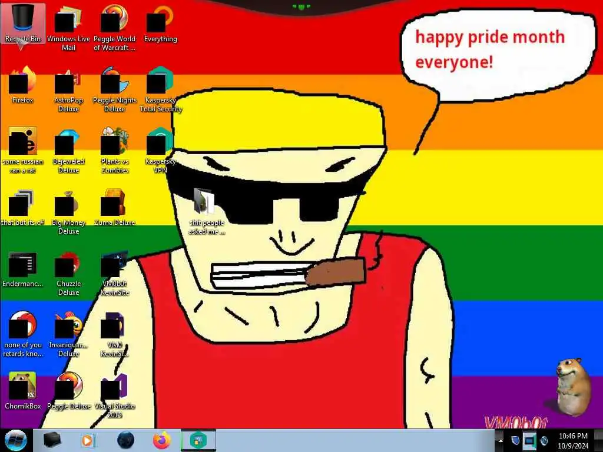This screenshot has height=452, width=603.
Task: Show hidden system tray icons arrow
Action: [x=501, y=440]
